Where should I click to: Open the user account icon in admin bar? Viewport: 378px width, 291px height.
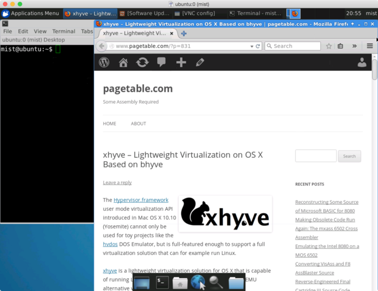pos(362,63)
